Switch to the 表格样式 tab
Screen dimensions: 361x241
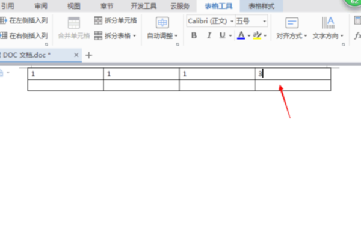tap(261, 6)
